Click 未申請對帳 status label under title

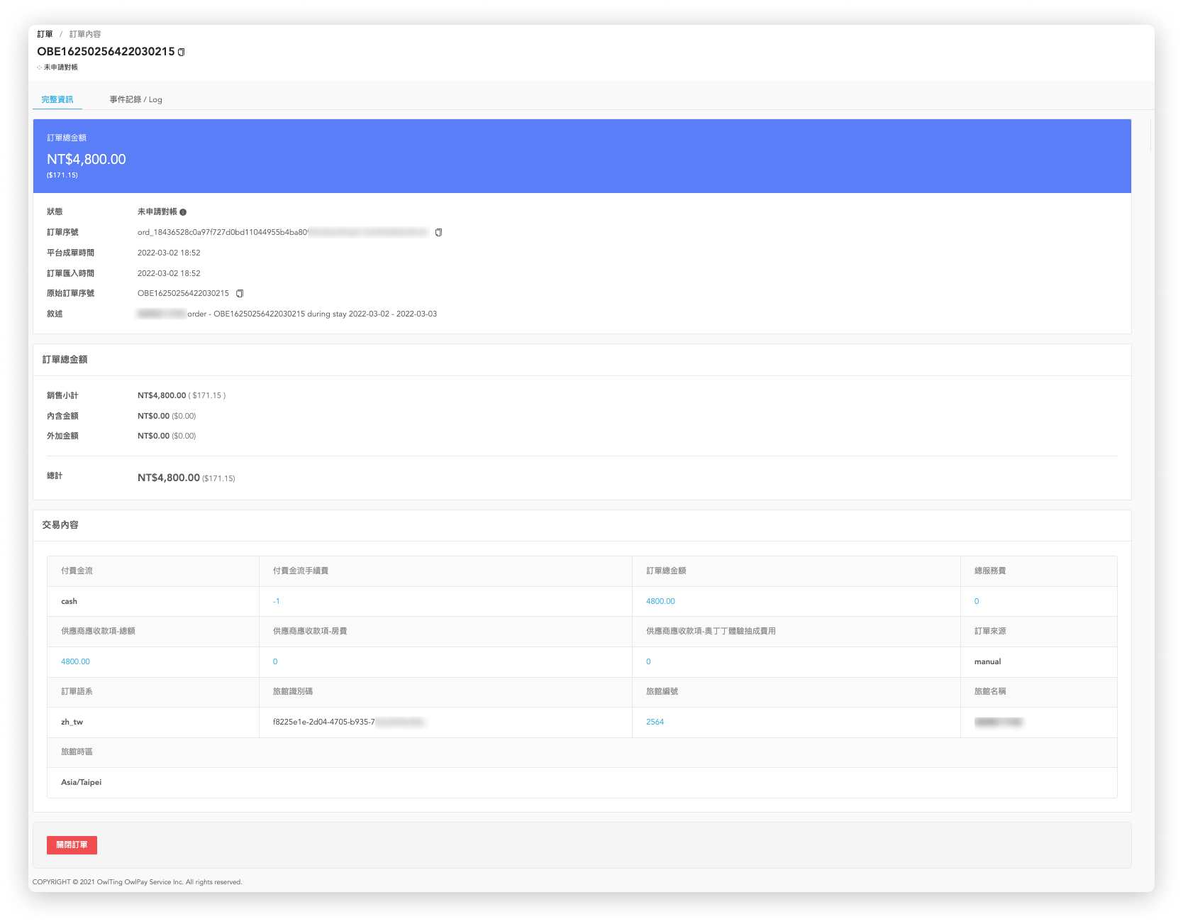61,67
